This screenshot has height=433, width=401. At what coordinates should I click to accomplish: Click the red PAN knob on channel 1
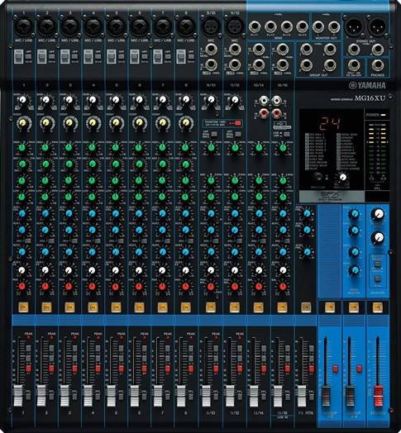22,287
